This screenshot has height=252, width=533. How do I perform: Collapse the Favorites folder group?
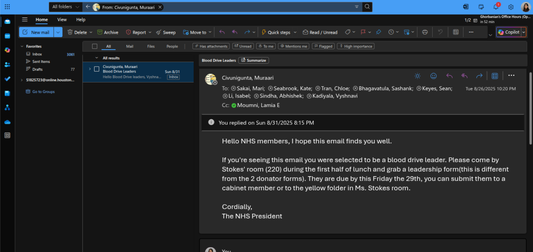(22, 46)
